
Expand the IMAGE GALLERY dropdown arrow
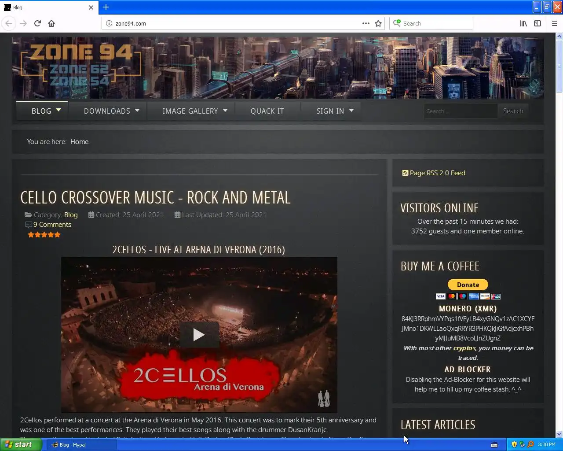pyautogui.click(x=225, y=110)
